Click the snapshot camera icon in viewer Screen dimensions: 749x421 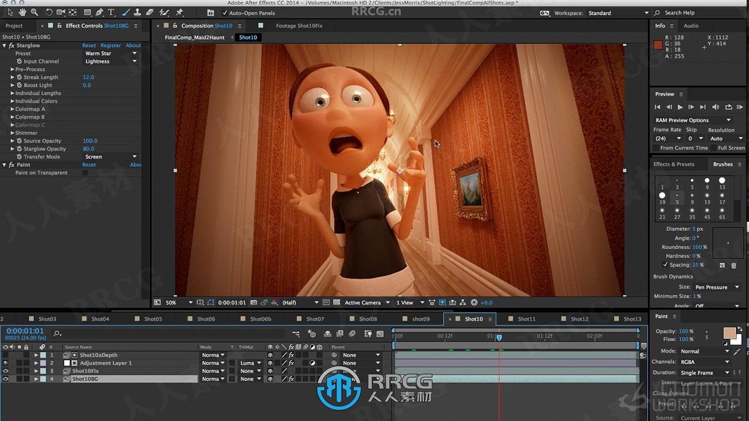pyautogui.click(x=253, y=302)
